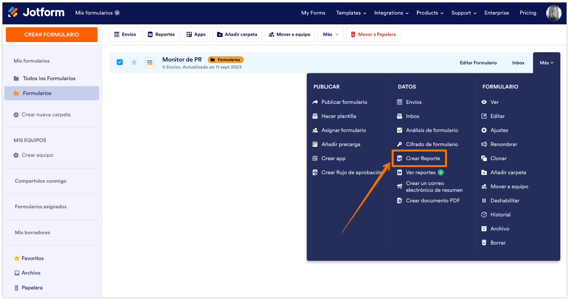Click Crear Reporte in the Datos column
This screenshot has height=300, width=569.
(x=419, y=158)
